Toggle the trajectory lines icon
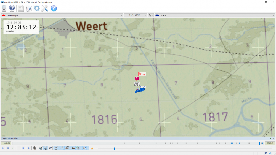Screen dimensions: 276x155 pos(62,148)
